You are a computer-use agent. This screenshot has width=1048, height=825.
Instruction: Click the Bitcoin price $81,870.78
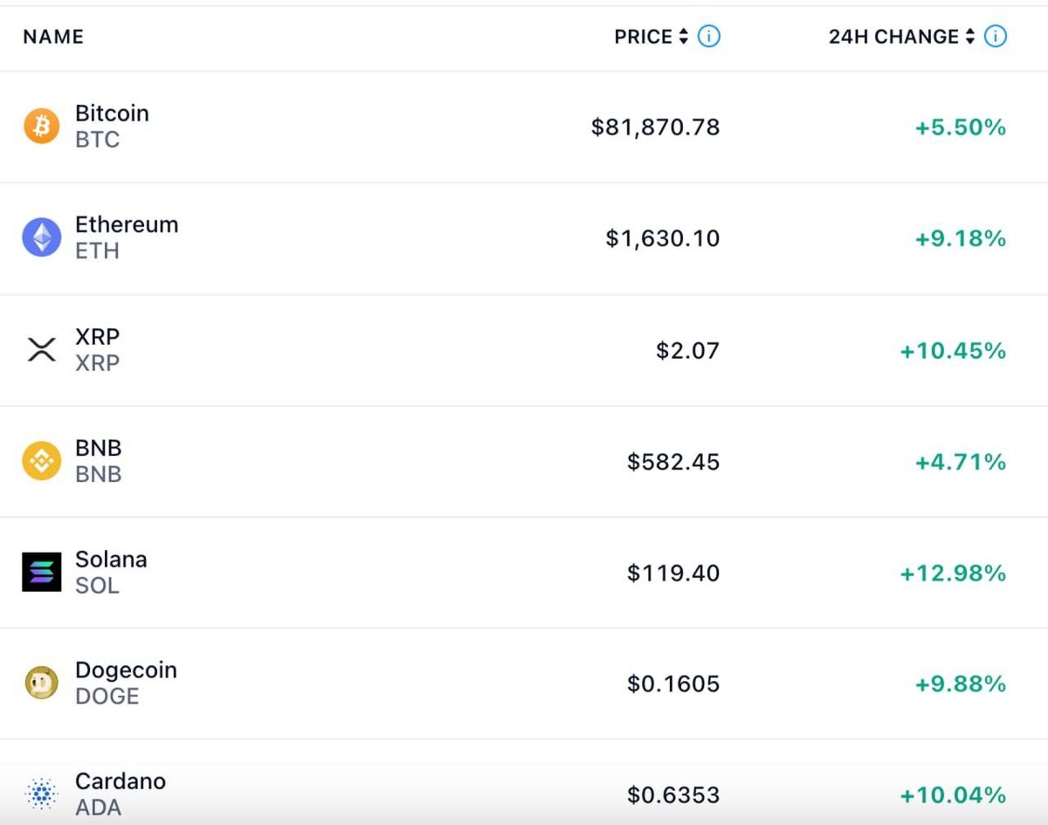pos(655,127)
